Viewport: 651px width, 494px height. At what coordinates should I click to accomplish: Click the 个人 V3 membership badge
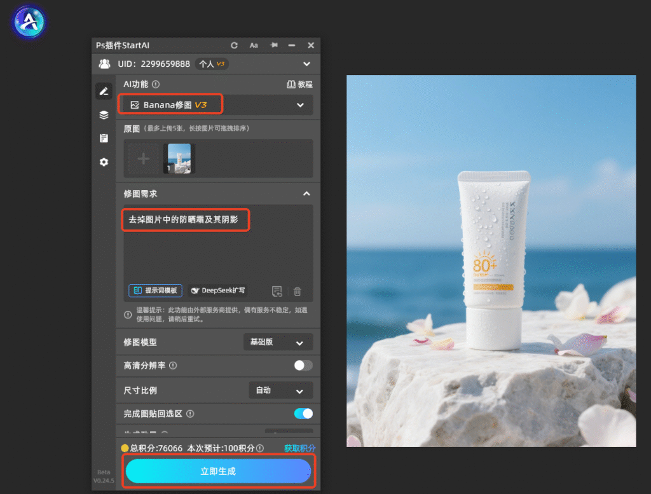tap(212, 64)
